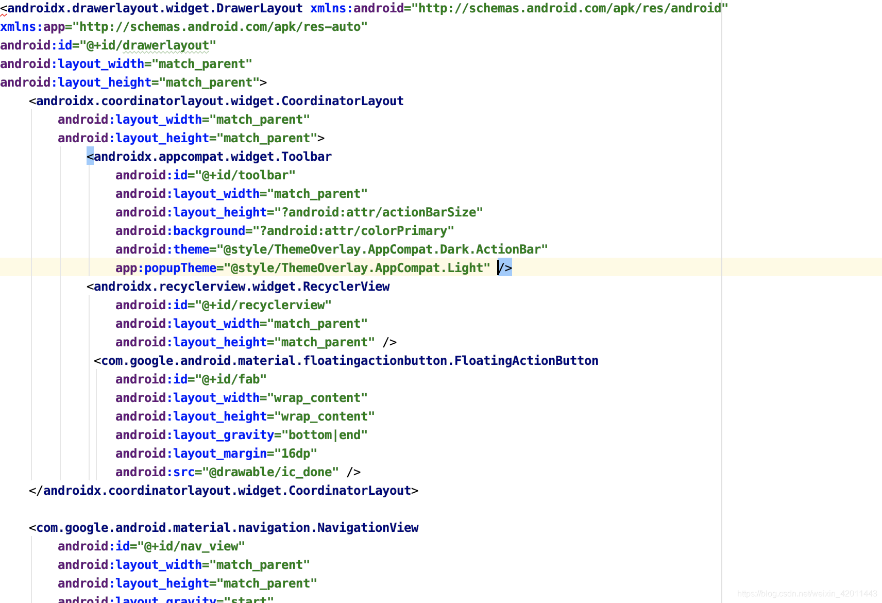Click the androidx.drawerlayout.widget.DrawerLayout opening tag
Image resolution: width=882 pixels, height=603 pixels.
click(151, 8)
